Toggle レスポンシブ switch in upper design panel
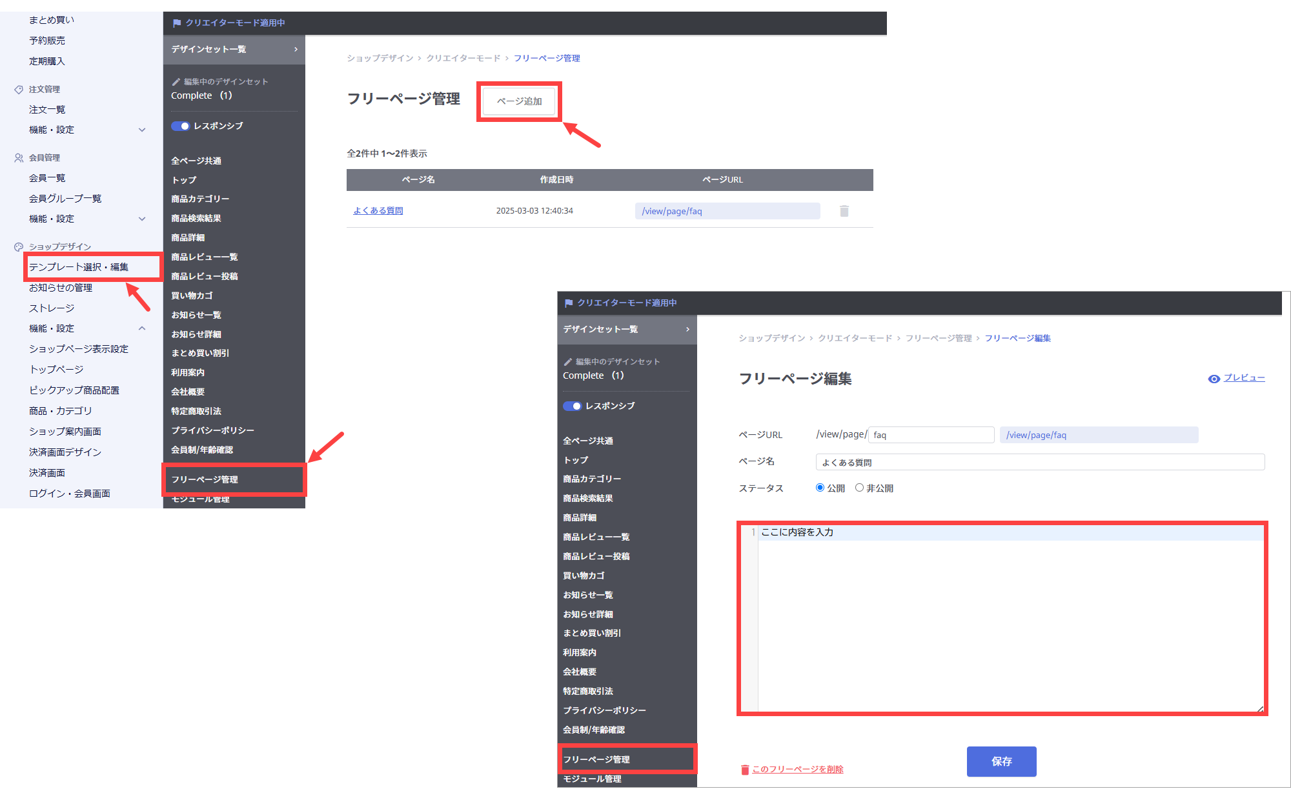The height and width of the screenshot is (800, 1291). (x=180, y=126)
